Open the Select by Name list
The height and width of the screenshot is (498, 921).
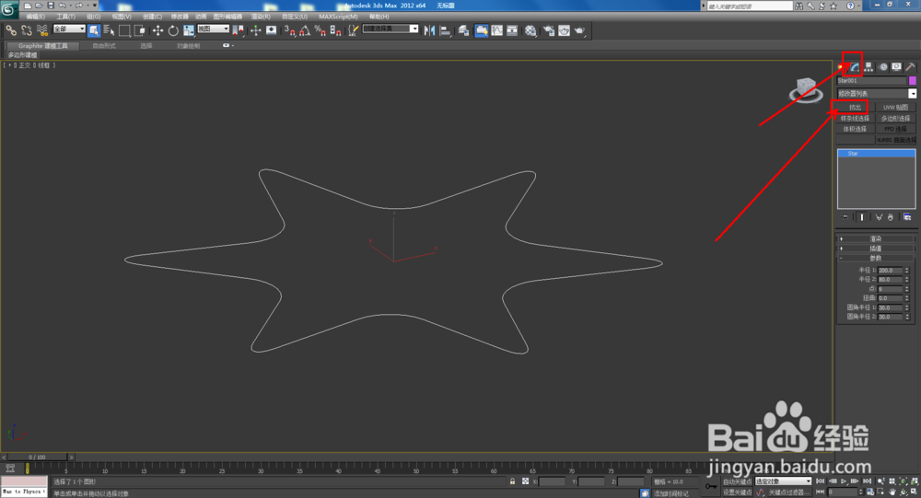click(x=109, y=30)
